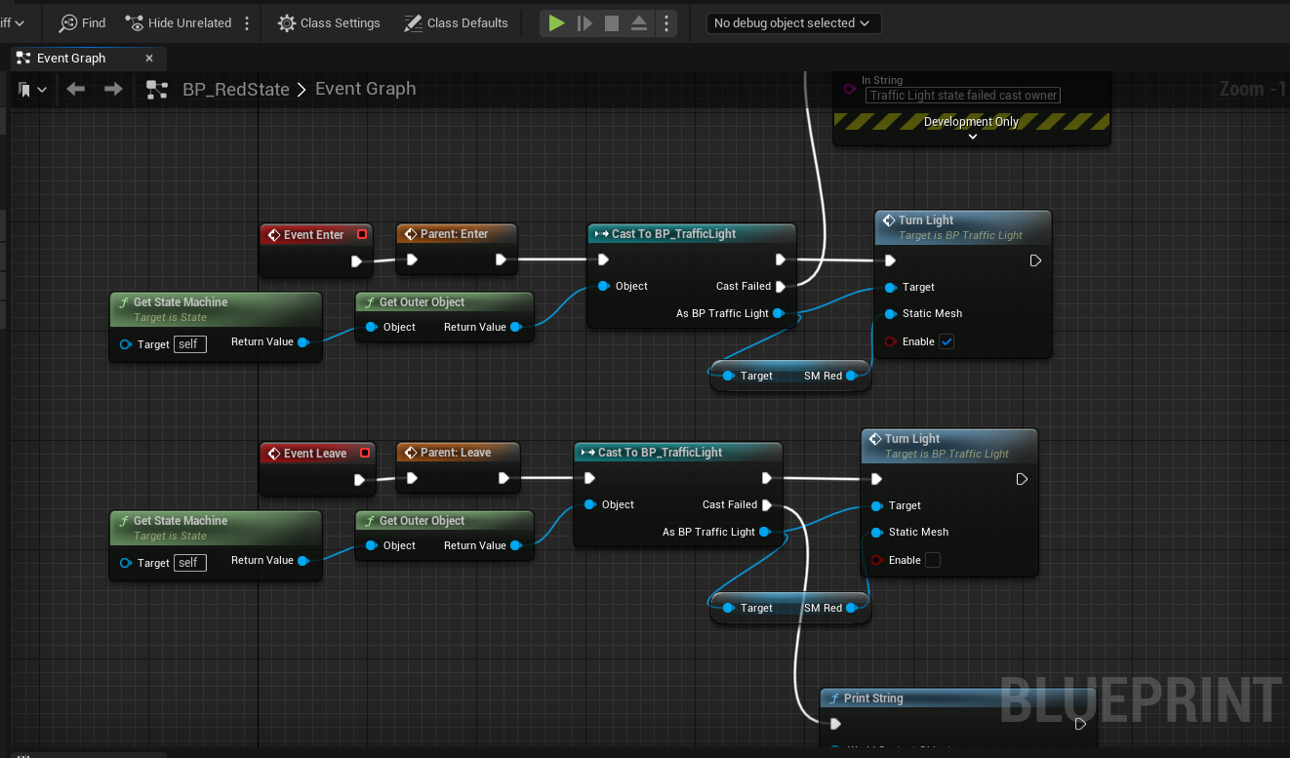Click upper Get Outer Object Return Value pin

(x=515, y=327)
